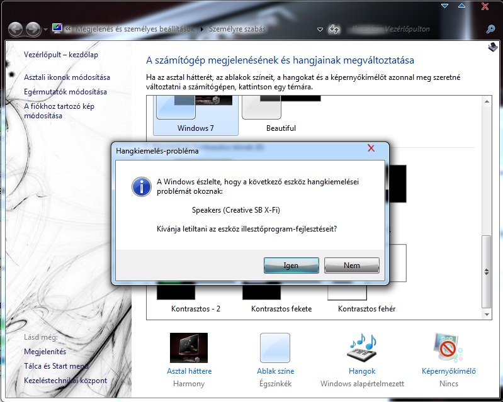Click the Hangok text link
The width and height of the screenshot is (503, 402).
click(x=362, y=371)
